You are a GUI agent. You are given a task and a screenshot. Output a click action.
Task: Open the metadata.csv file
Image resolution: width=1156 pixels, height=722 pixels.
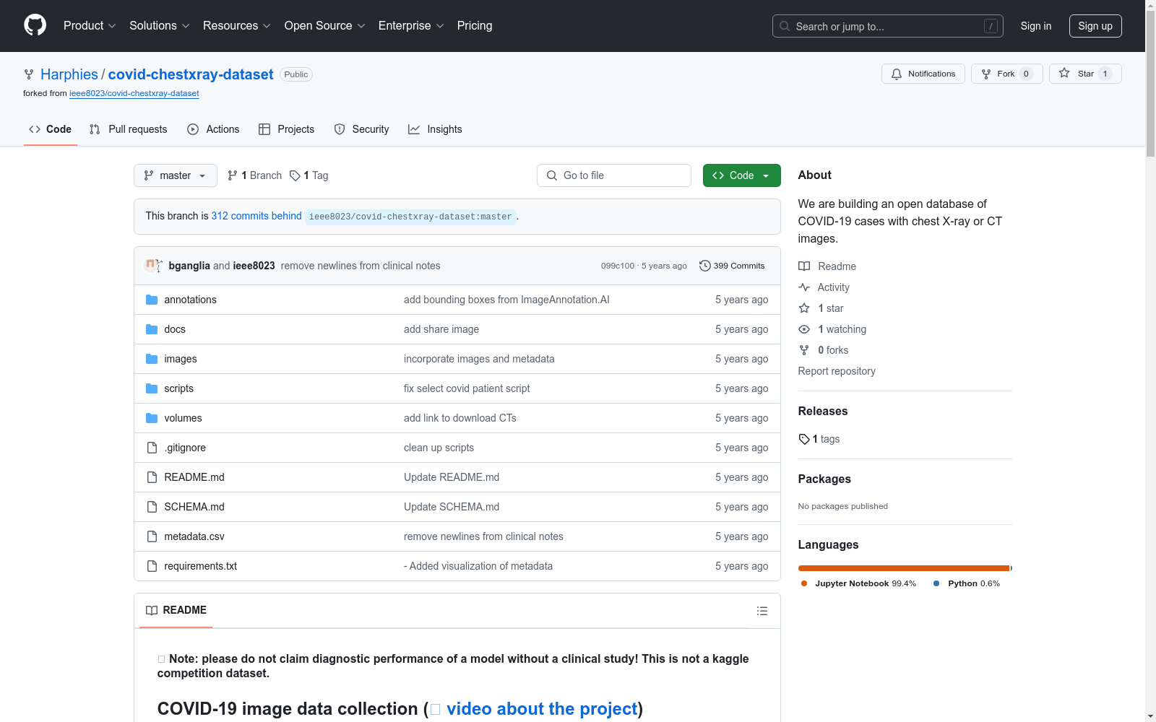click(194, 536)
